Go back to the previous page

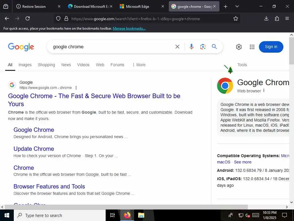click(x=7, y=18)
